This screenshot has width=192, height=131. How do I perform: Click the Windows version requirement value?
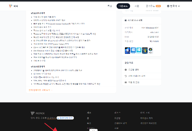(150, 28)
